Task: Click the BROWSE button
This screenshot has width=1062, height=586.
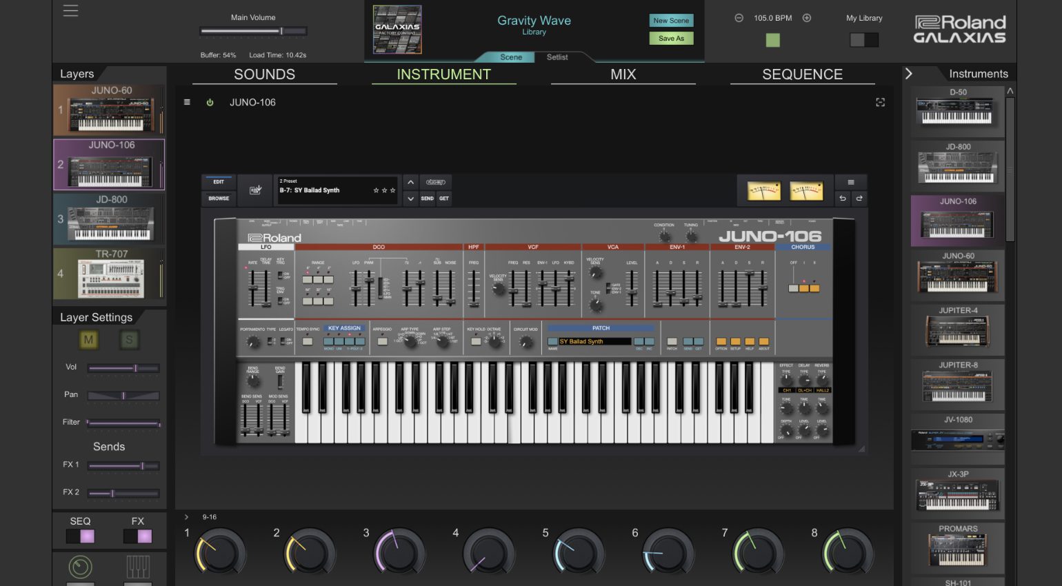Action: (x=219, y=199)
